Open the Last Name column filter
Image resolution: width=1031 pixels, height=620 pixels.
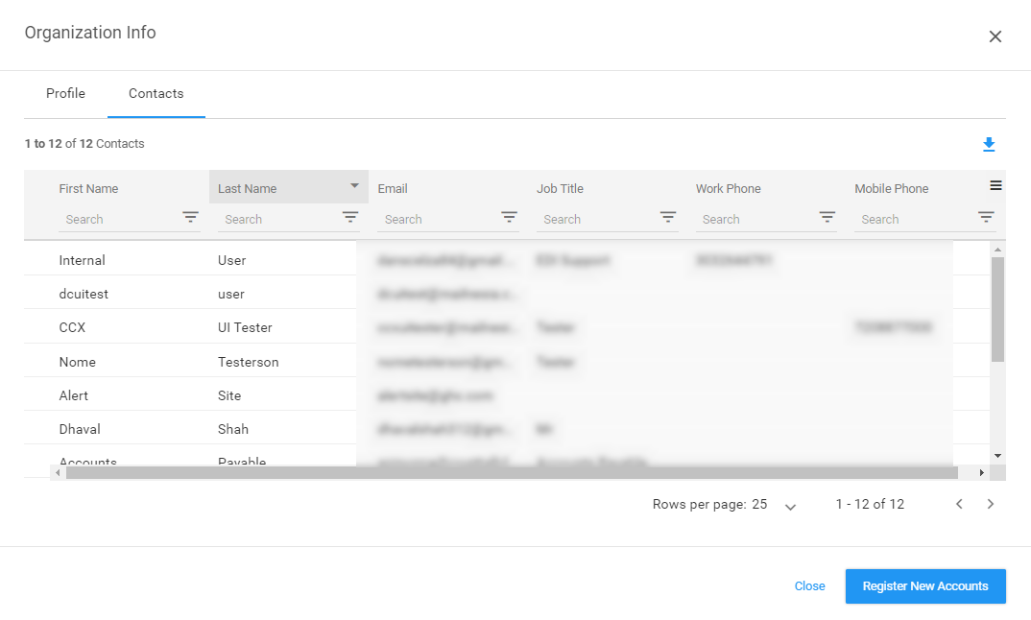pos(349,218)
